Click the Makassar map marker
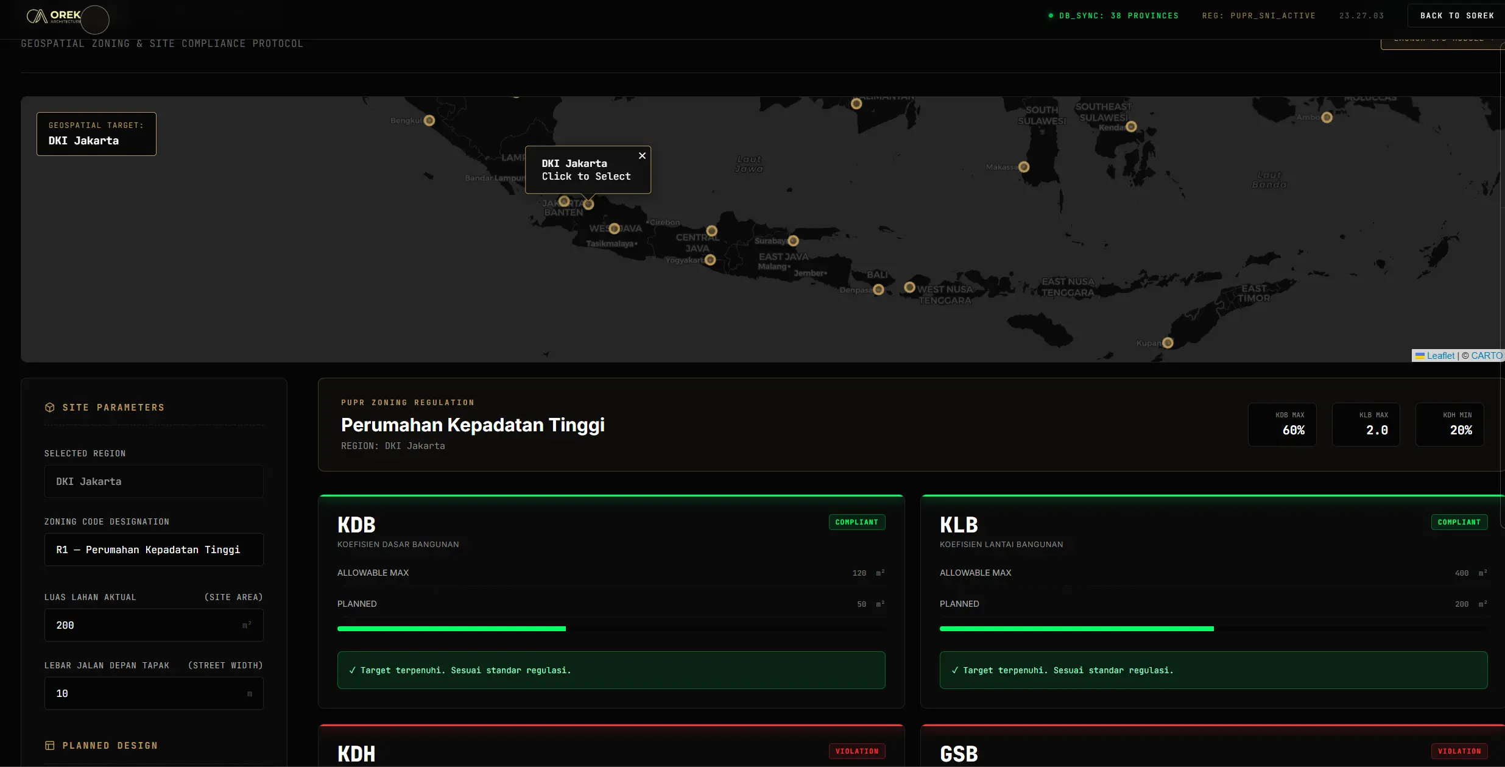The image size is (1505, 767). pos(1024,167)
